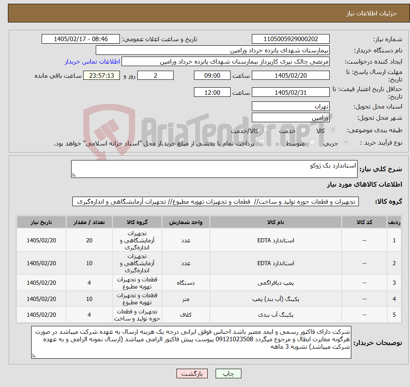This screenshot has width=410, height=387.
Task: Click item name پمپ دیافراگمی
Action: point(276,283)
